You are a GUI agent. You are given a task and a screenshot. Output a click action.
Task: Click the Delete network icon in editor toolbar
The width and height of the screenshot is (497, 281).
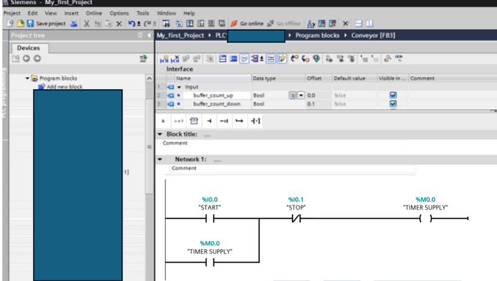point(175,58)
